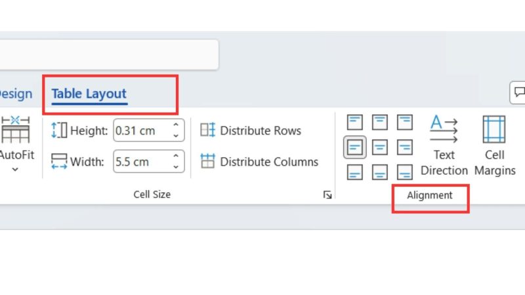Apply Align Center alignment icon

(x=380, y=147)
